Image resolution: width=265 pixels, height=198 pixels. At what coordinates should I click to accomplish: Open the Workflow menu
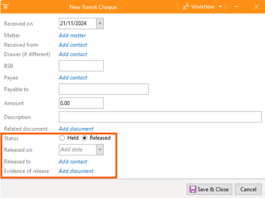point(202,7)
